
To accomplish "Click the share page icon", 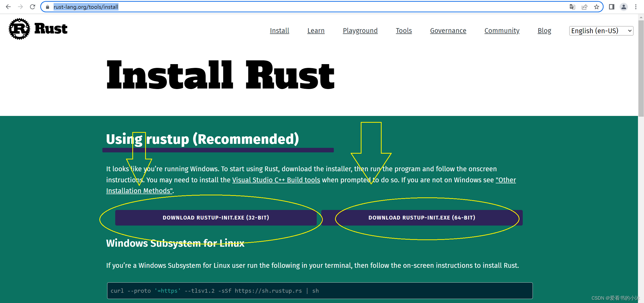I will (584, 7).
